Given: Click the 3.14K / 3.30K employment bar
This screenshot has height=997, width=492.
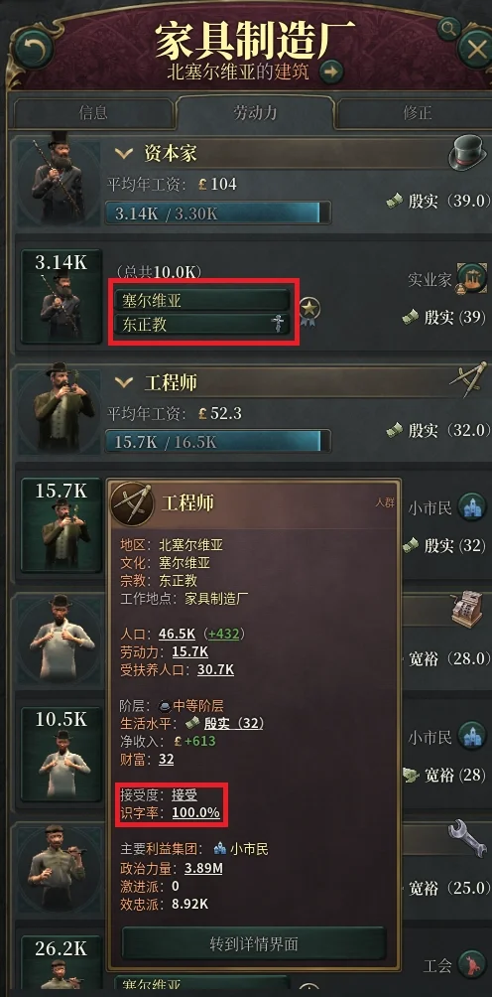Looking at the screenshot, I should 218,214.
